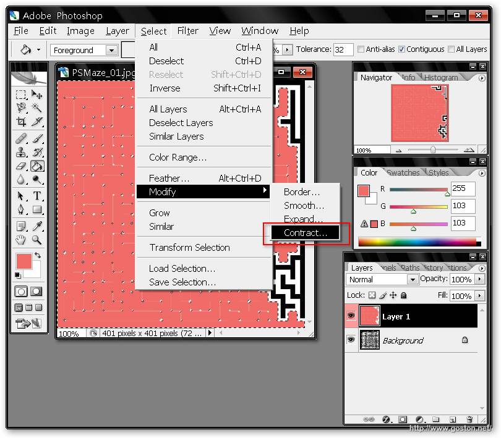The width and height of the screenshot is (501, 438).
Task: Select the Clone Stamp tool
Action: 21,152
